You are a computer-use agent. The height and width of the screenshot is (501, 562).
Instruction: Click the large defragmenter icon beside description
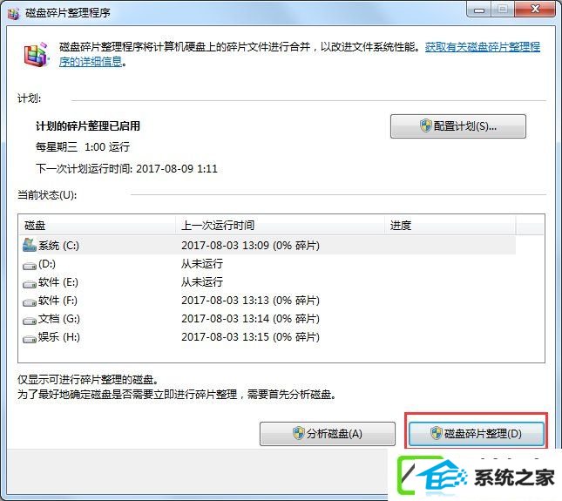pos(36,55)
